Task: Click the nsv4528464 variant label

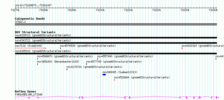Action: point(142,77)
